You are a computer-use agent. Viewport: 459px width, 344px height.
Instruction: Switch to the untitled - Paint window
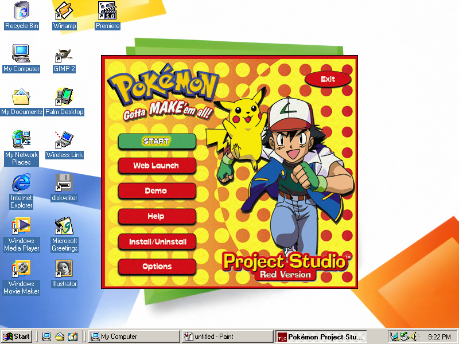pyautogui.click(x=218, y=337)
